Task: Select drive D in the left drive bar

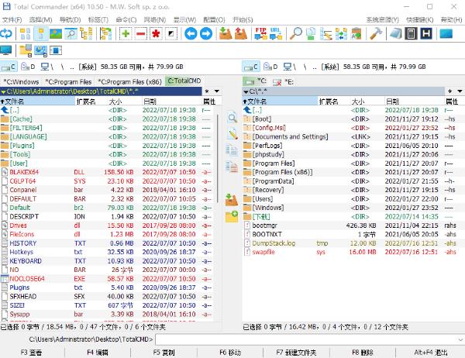Action: pos(28,67)
